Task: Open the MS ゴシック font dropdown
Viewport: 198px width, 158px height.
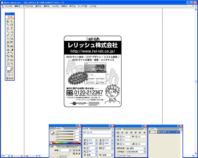Action: pyautogui.click(x=113, y=132)
